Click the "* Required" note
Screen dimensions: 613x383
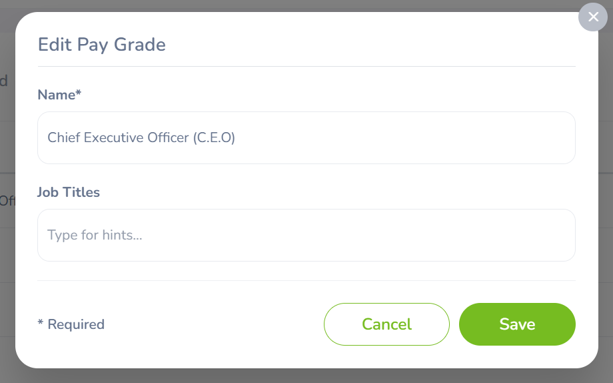[71, 324]
